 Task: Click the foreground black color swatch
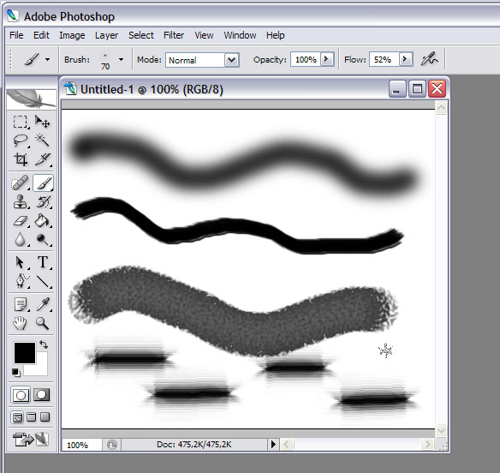pos(25,353)
